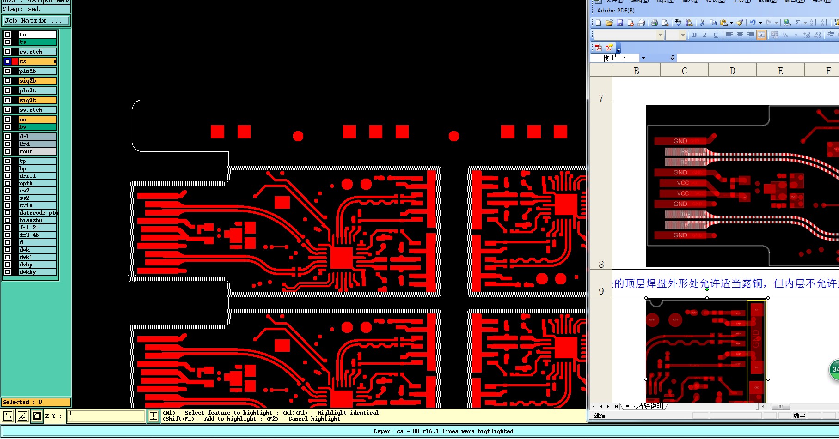
Task: Click the Job Matrix button
Action: [36, 21]
